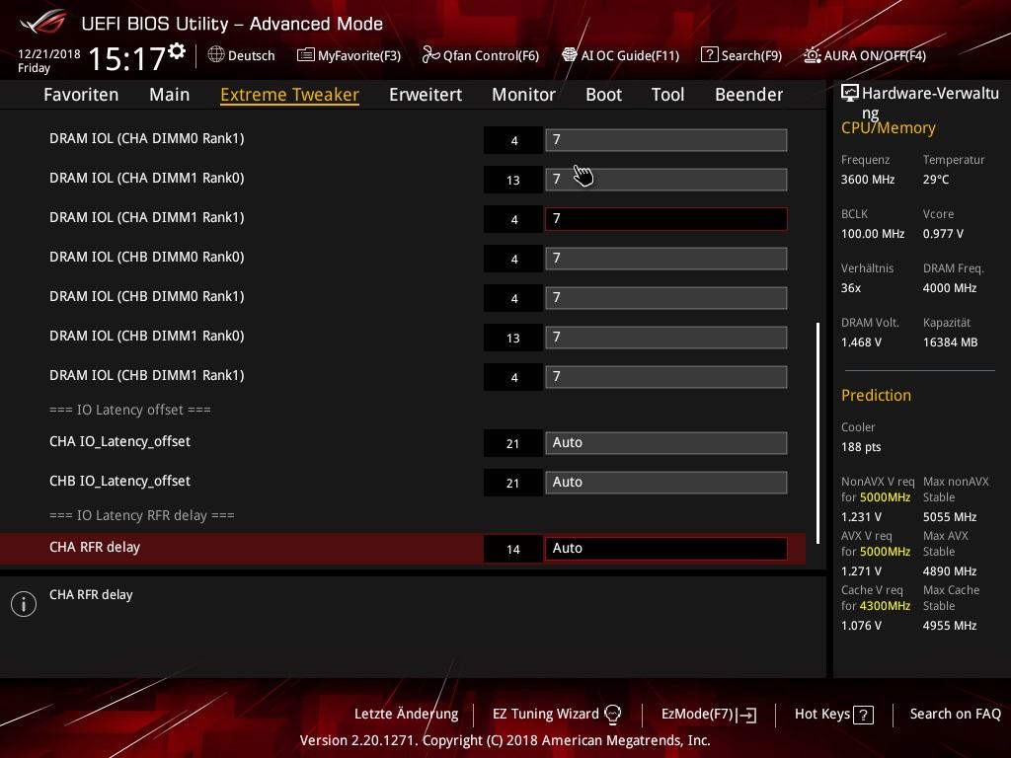Click the Qfan Control fan icon
Image resolution: width=1011 pixels, height=758 pixels.
430,55
